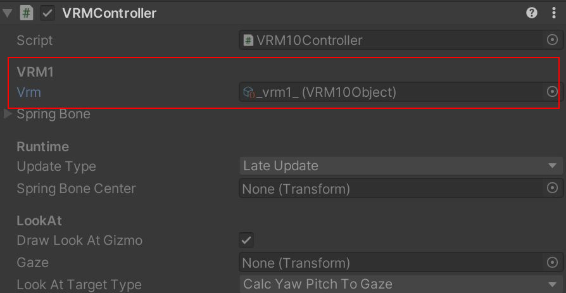Image resolution: width=566 pixels, height=293 pixels.
Task: Open the Look At Target Type dropdown
Action: [401, 284]
